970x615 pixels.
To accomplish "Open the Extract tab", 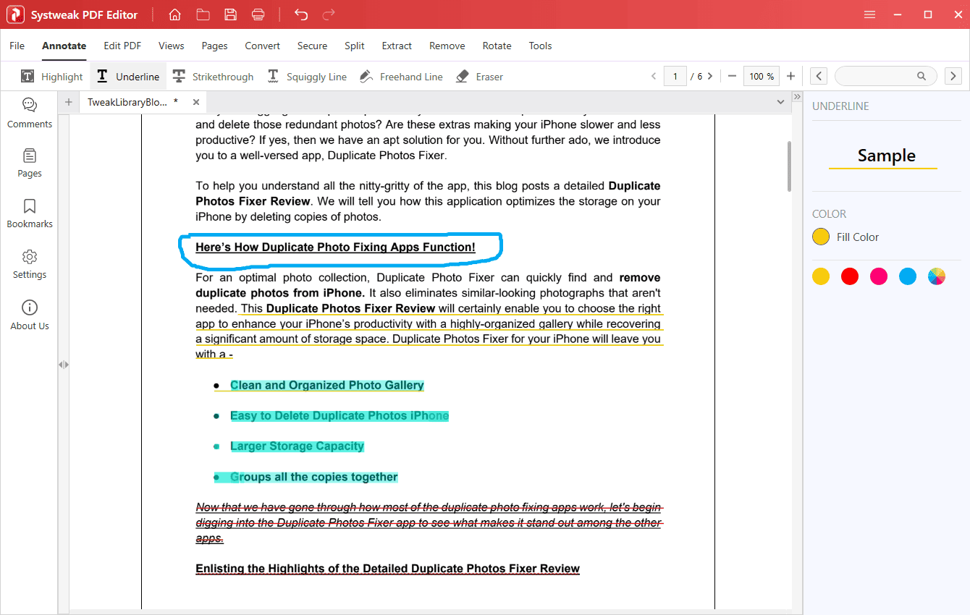I will [x=397, y=46].
